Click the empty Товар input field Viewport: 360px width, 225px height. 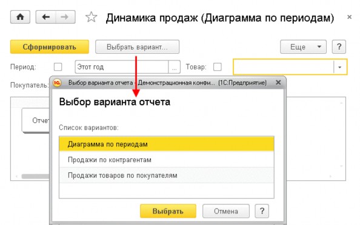(x=283, y=67)
